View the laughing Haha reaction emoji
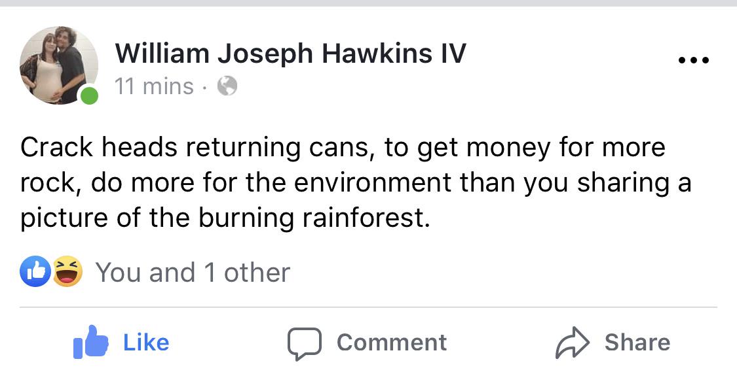 click(x=67, y=271)
